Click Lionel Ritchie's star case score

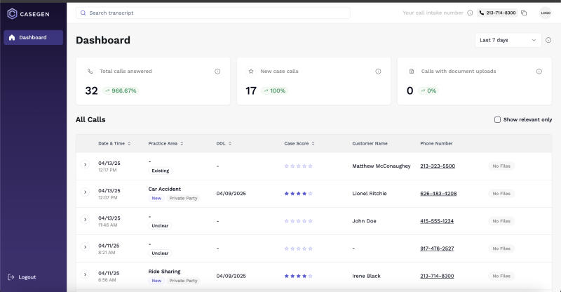point(299,194)
